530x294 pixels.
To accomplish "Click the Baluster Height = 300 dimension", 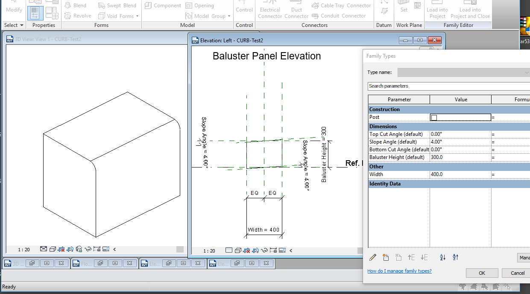I will pyautogui.click(x=324, y=154).
